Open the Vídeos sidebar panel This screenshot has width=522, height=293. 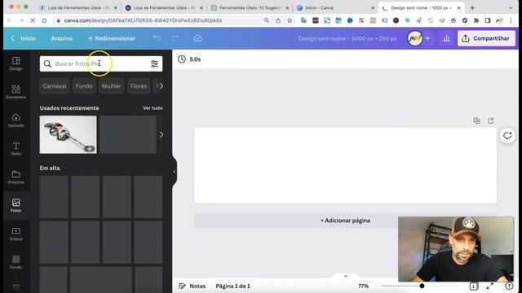click(16, 234)
